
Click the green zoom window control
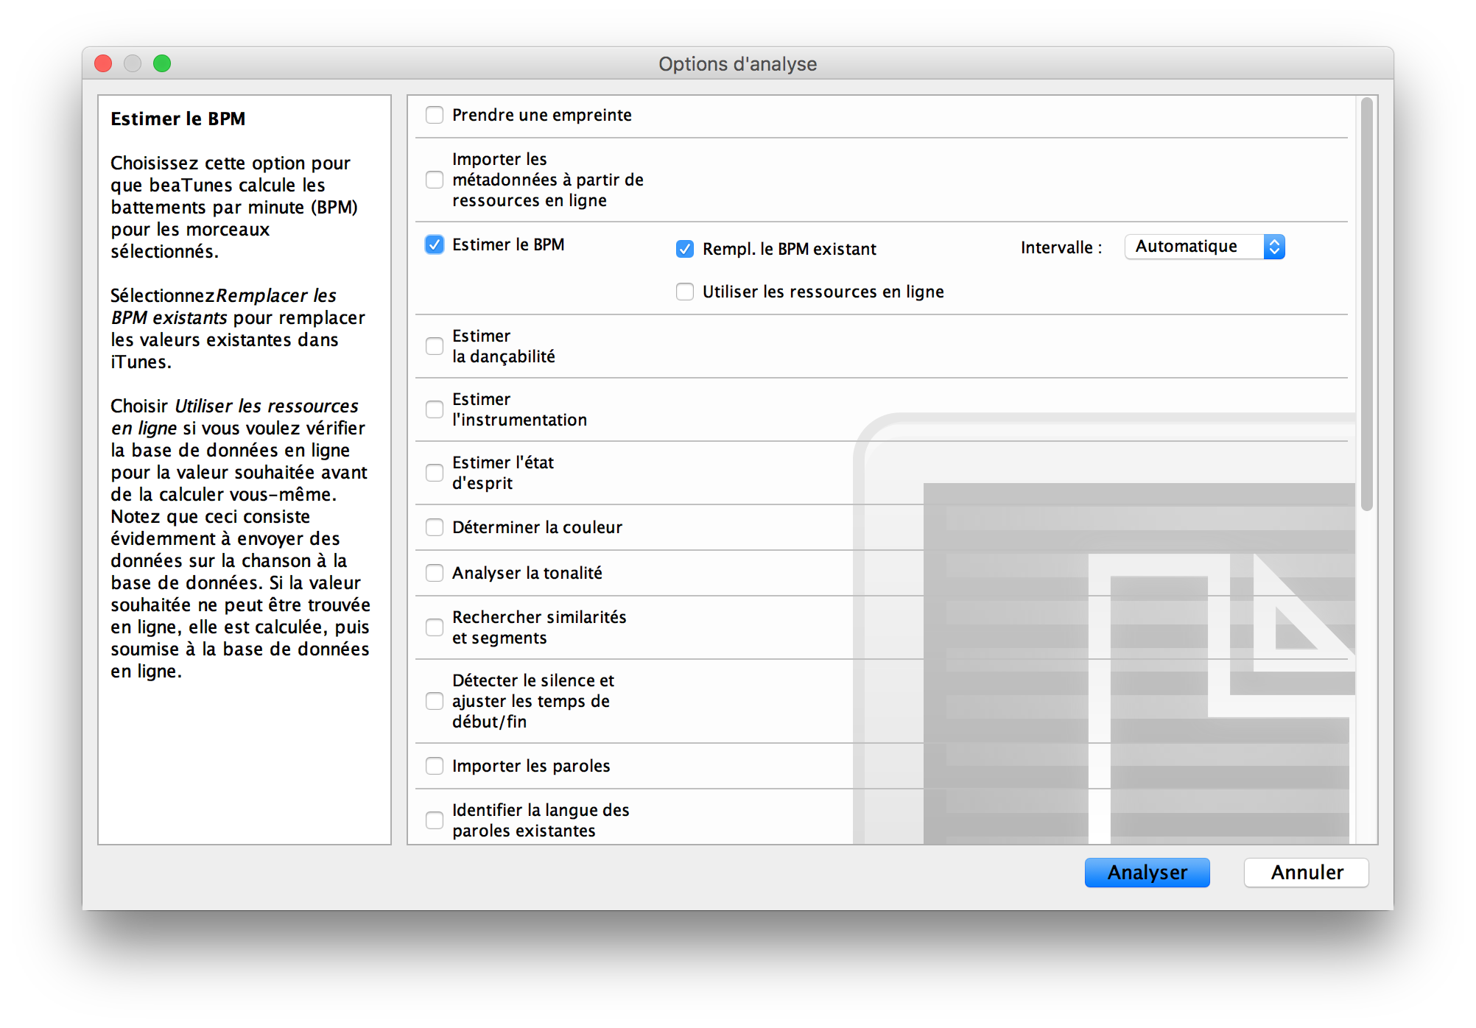tap(162, 63)
